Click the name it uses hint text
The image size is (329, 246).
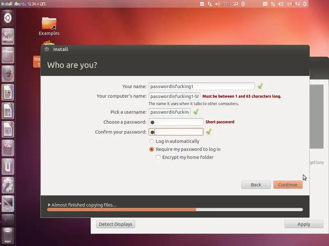(193, 103)
